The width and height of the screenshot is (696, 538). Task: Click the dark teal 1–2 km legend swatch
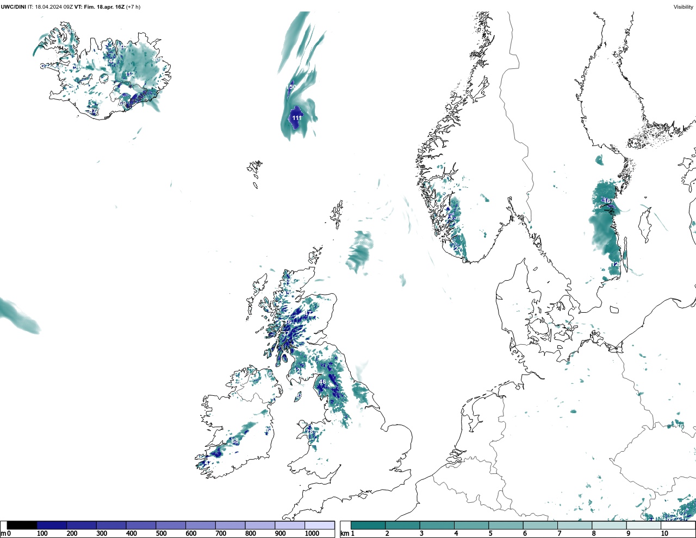[x=368, y=525]
